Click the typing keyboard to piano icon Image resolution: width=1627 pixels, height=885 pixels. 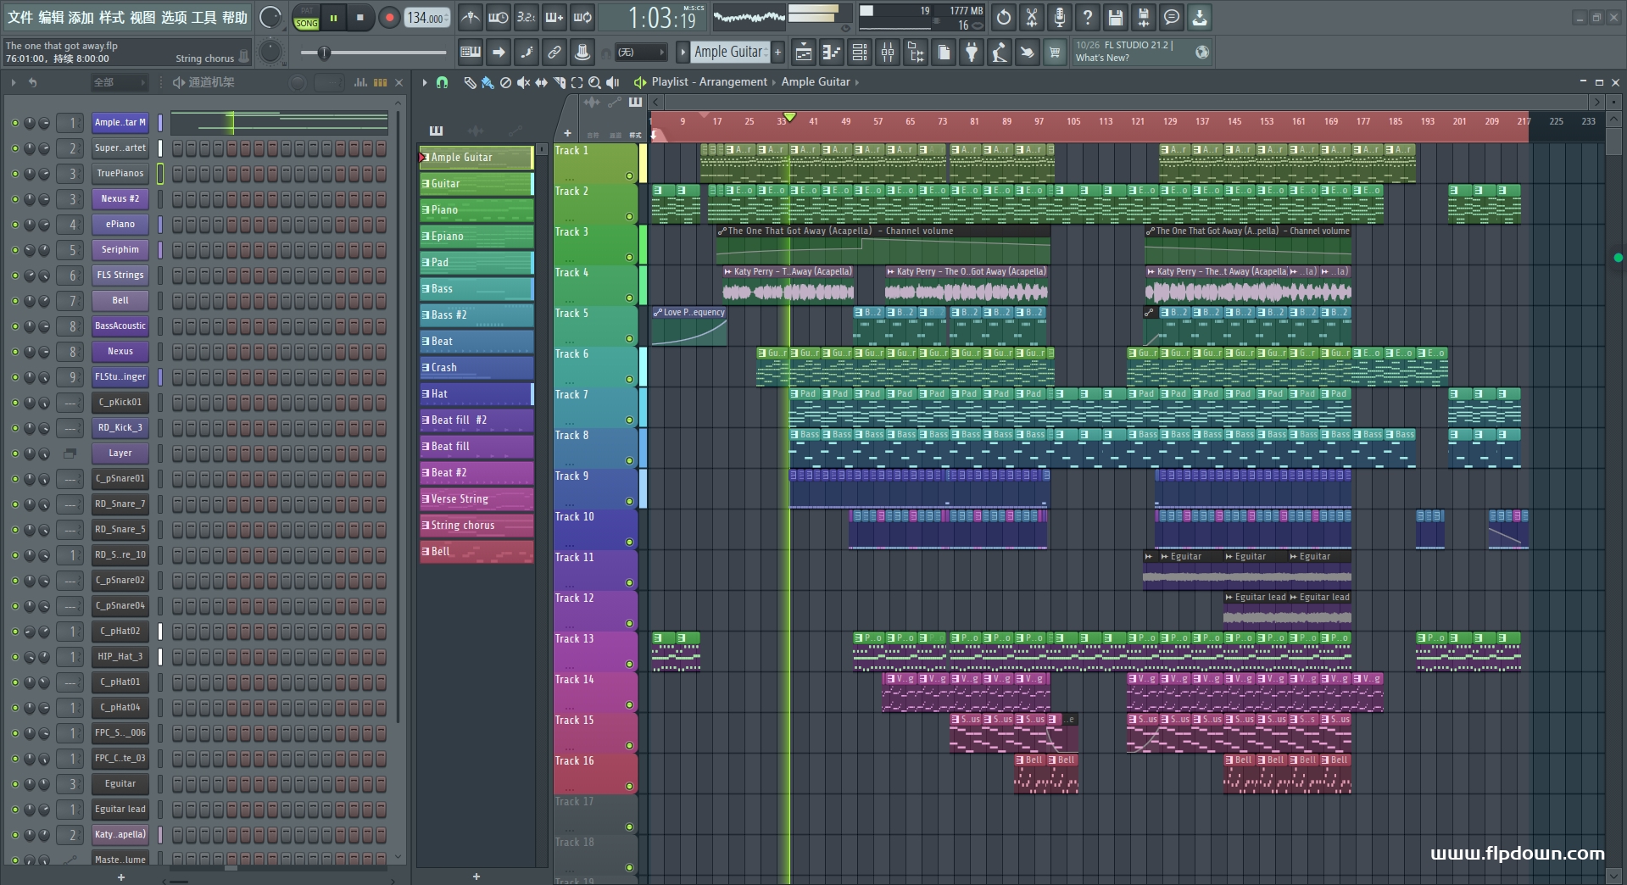(x=471, y=53)
